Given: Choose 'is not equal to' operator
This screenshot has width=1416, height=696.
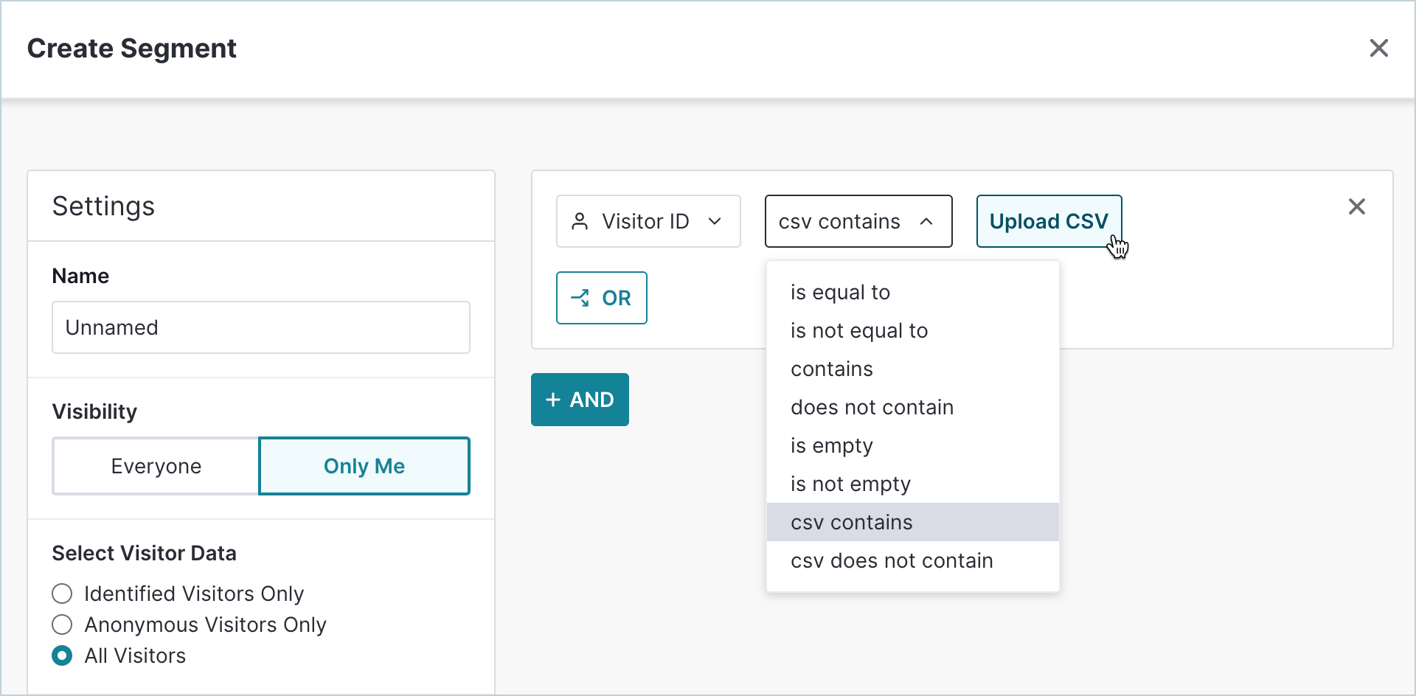Looking at the screenshot, I should (858, 330).
